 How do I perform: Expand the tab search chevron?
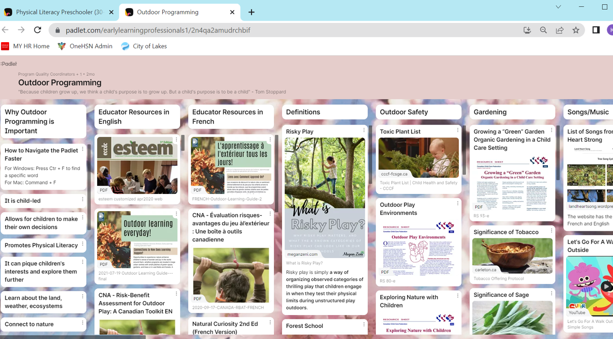click(558, 7)
